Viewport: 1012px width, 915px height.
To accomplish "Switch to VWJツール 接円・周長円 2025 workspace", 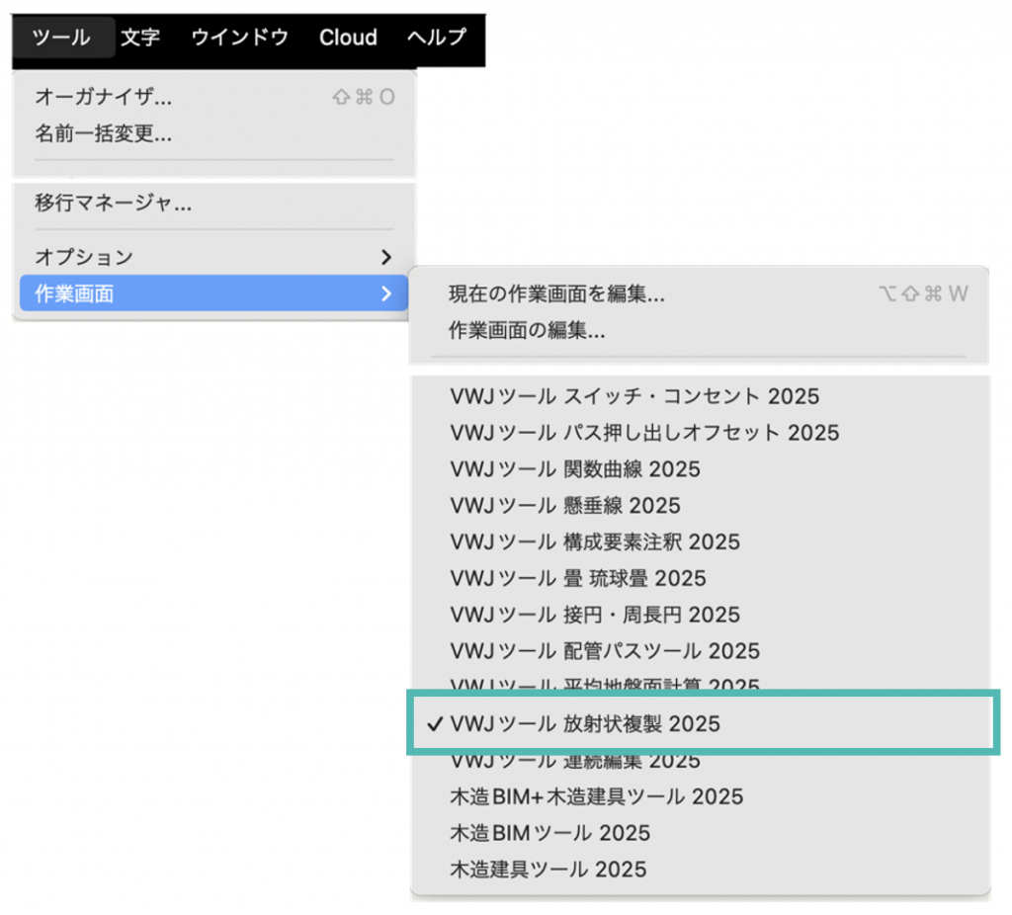I will (700, 615).
